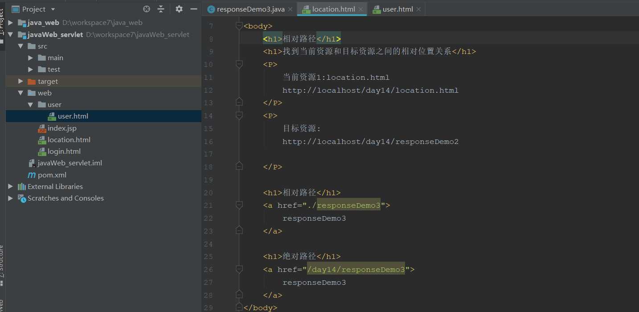
Task: Close the user.html tab
Action: click(419, 9)
